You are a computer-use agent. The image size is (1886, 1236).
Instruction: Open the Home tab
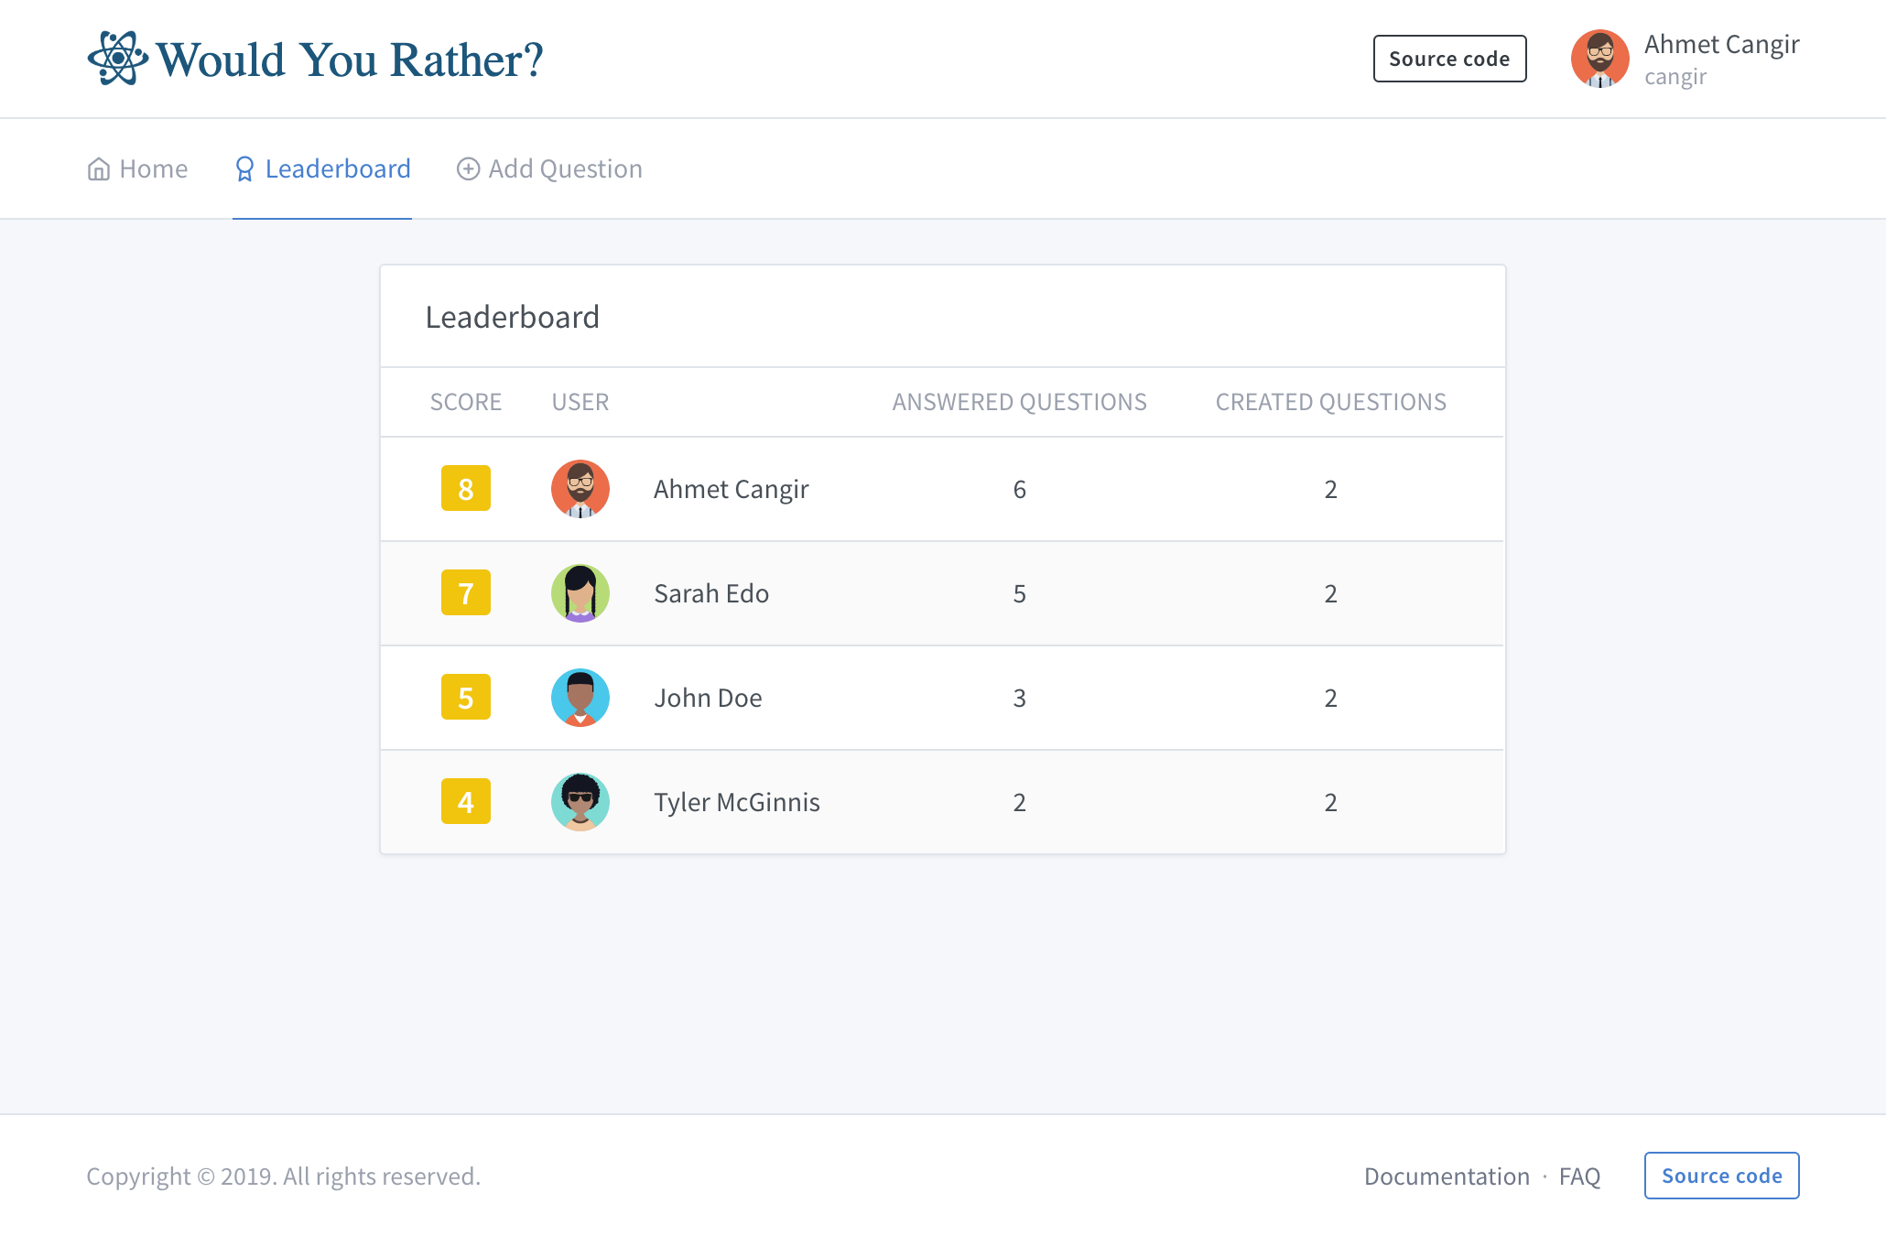coord(153,169)
